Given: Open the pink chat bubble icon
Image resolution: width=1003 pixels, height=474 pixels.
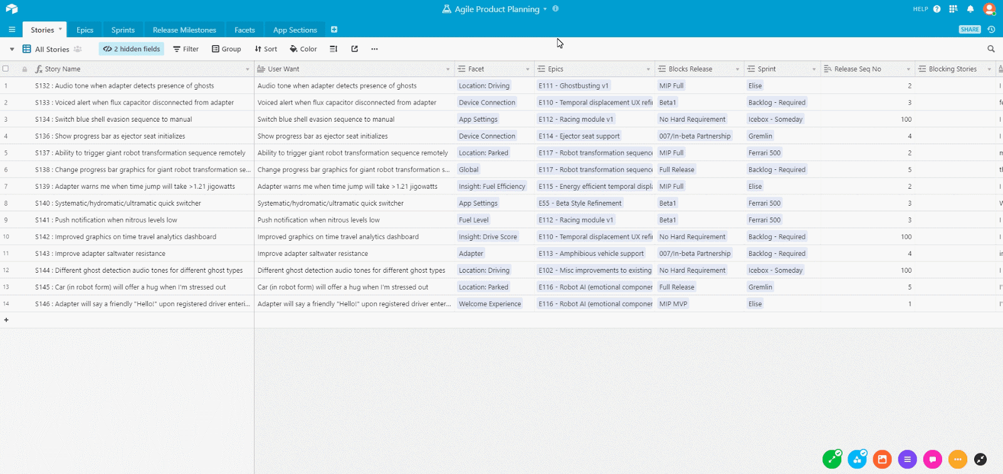Looking at the screenshot, I should (932, 460).
